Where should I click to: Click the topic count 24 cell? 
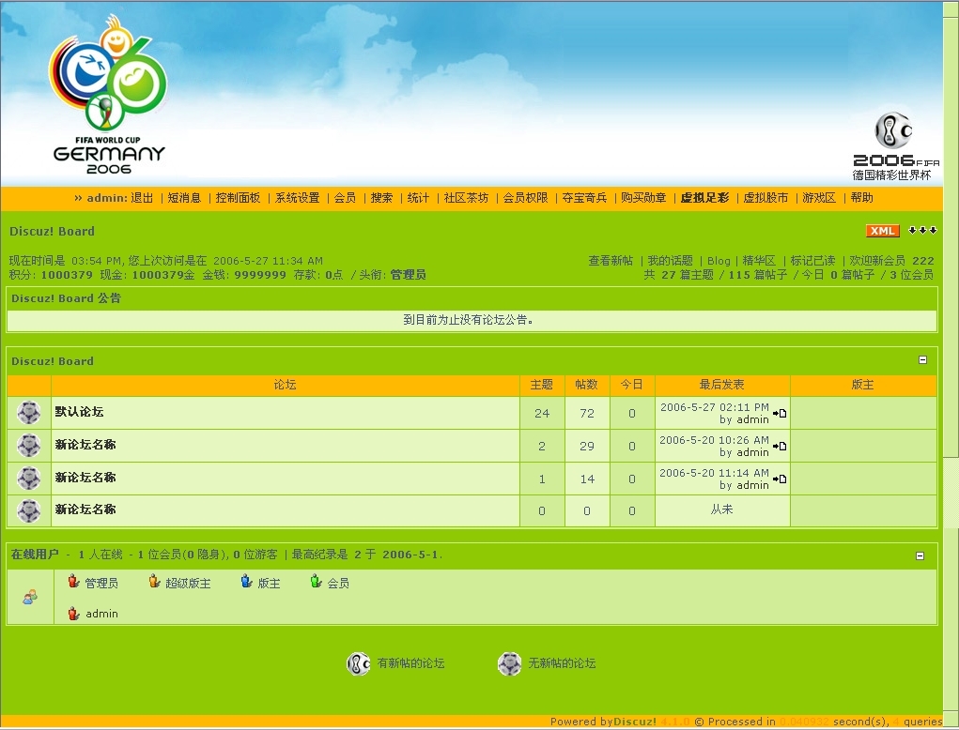[542, 414]
